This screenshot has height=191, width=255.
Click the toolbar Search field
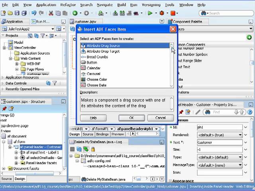click(226, 13)
